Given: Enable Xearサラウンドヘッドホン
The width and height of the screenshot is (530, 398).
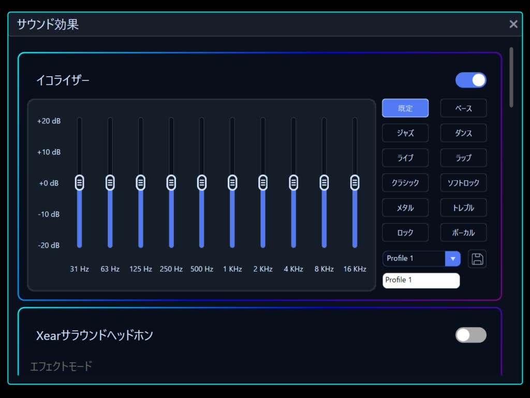Looking at the screenshot, I should (470, 335).
